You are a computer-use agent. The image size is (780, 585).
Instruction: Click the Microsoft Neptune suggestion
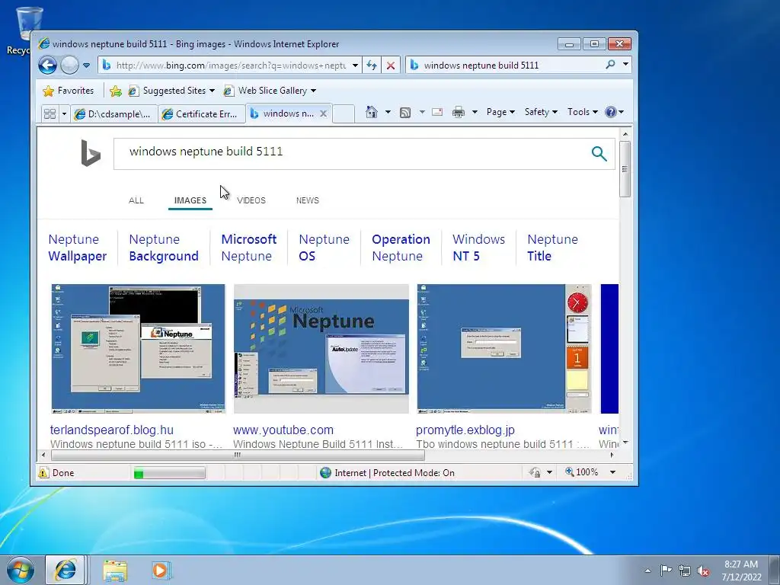(x=249, y=248)
